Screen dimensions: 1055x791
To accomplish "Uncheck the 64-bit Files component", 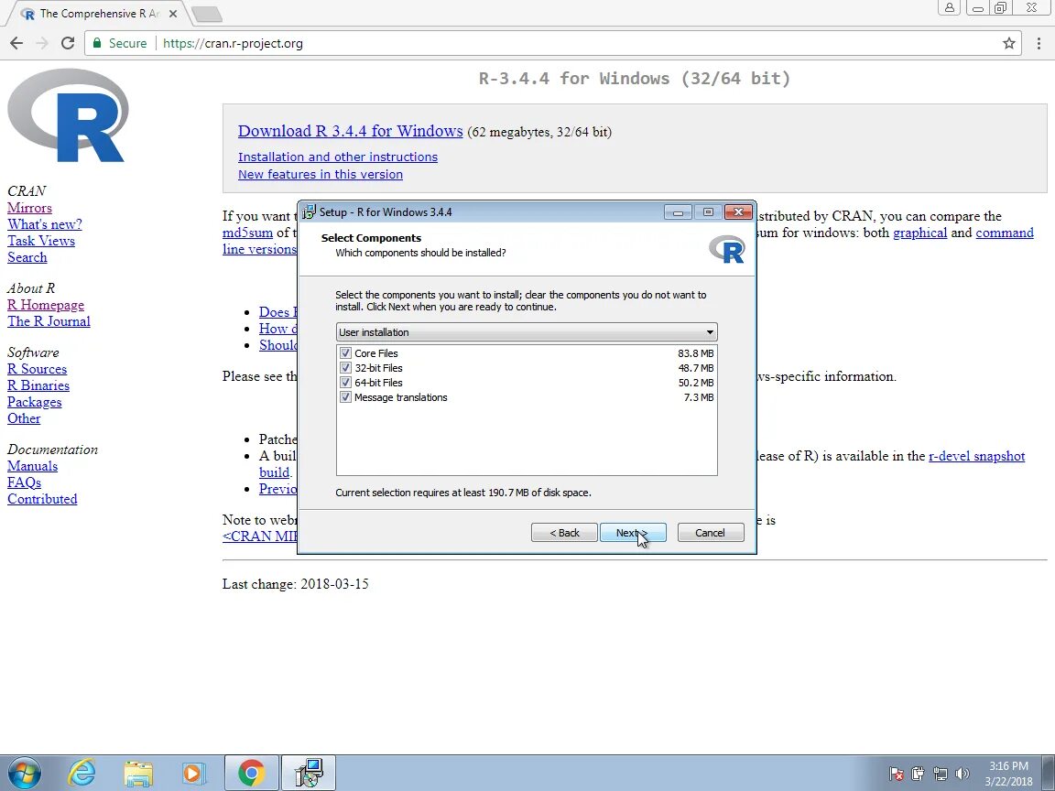I will tap(345, 383).
